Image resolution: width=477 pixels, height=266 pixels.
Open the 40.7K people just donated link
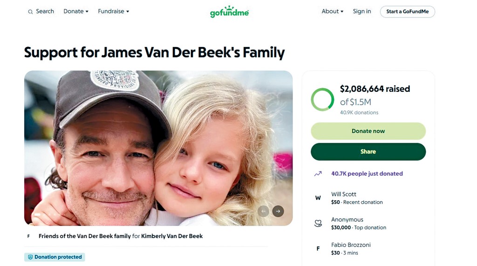tap(367, 174)
